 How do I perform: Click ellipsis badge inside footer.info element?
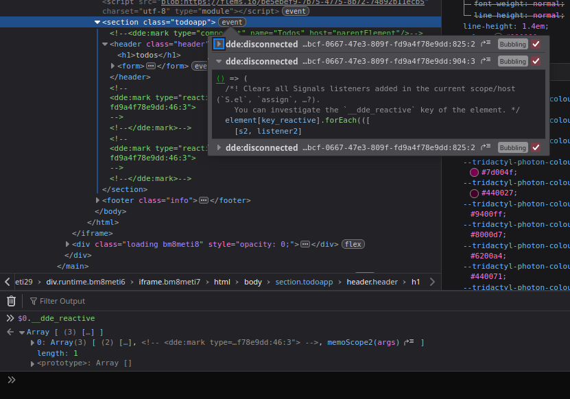(204, 200)
